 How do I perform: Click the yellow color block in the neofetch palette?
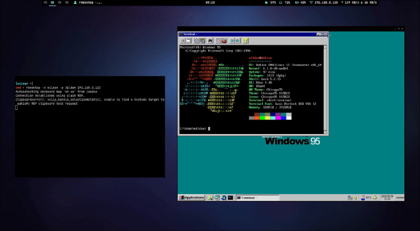coord(268,118)
